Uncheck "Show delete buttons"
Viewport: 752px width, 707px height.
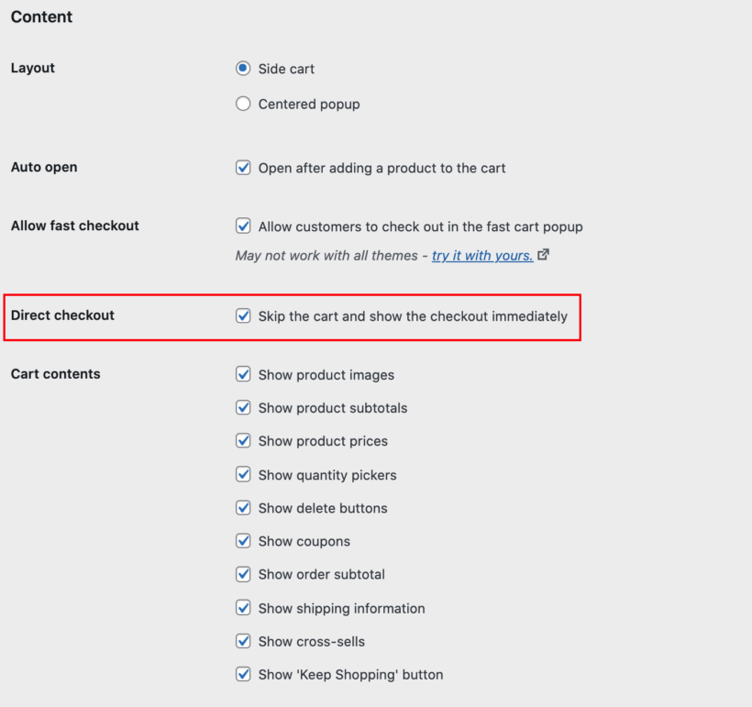[x=243, y=507]
